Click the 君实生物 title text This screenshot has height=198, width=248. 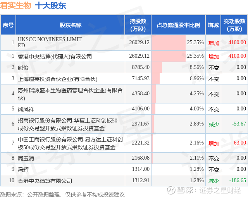coord(15,5)
